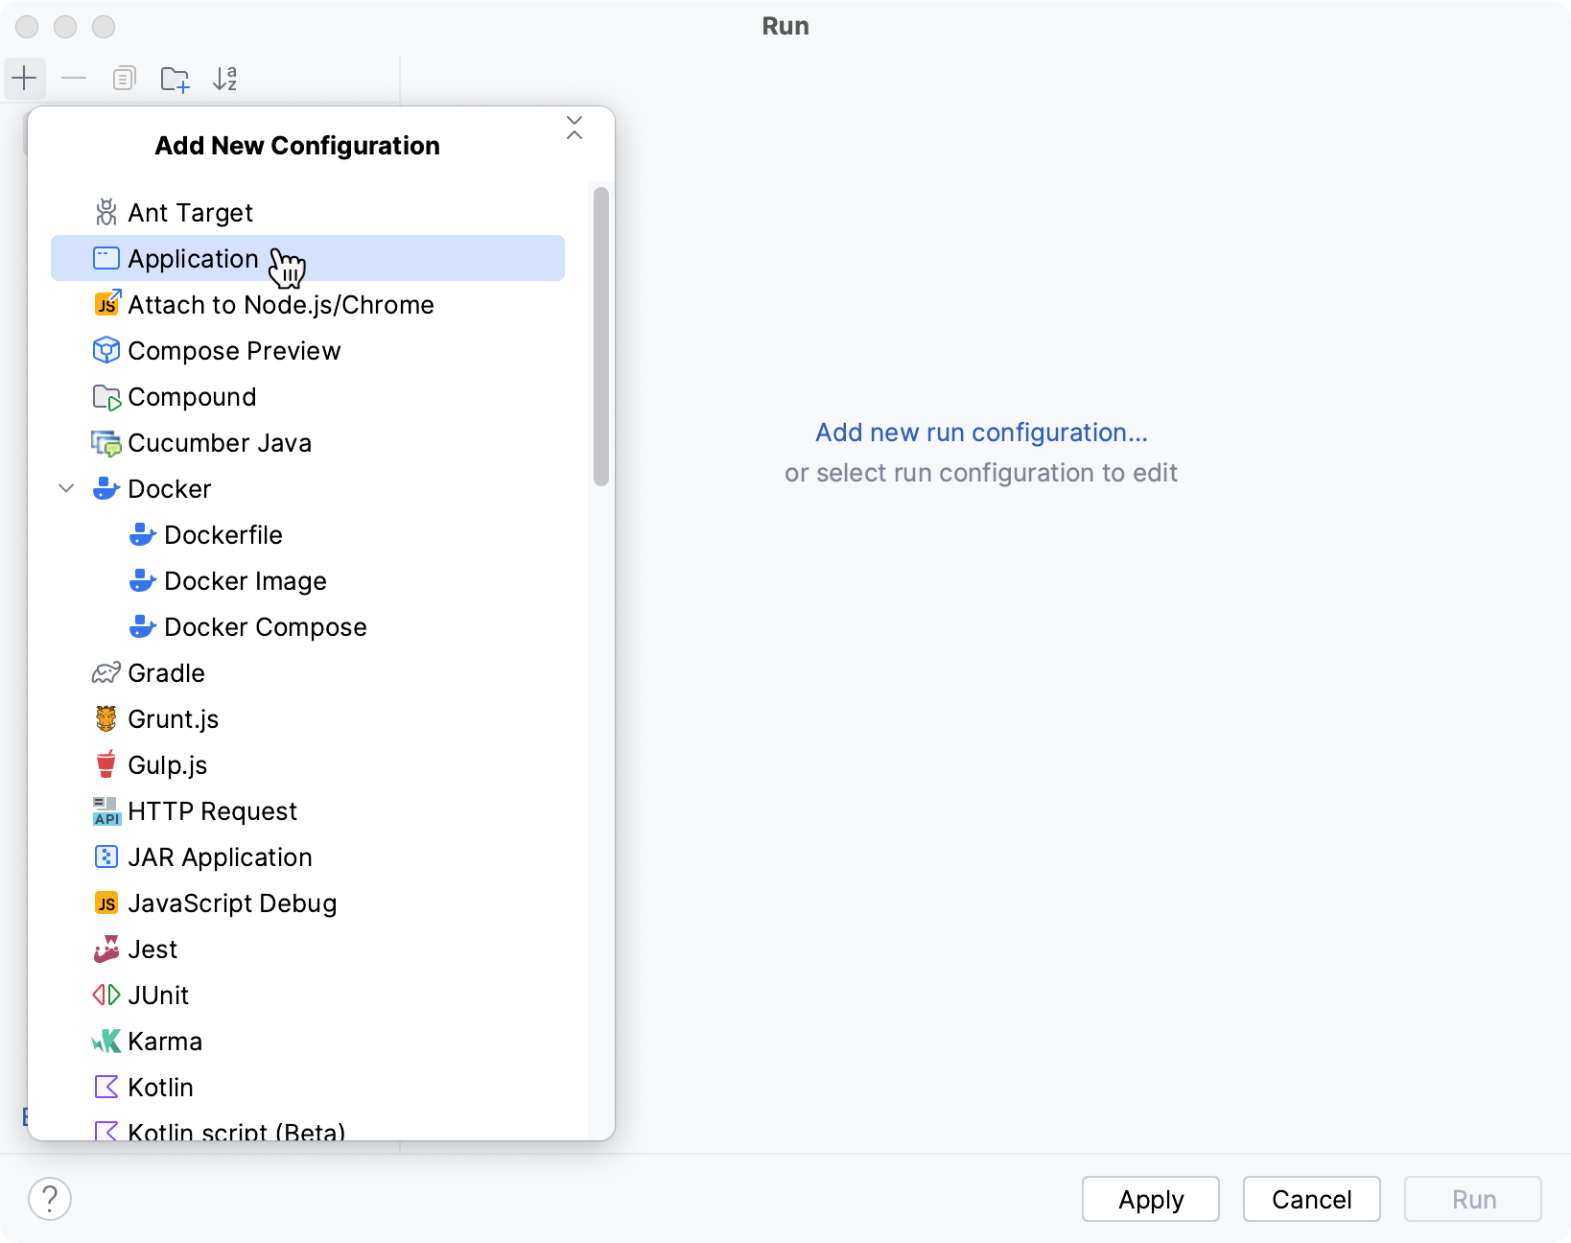
Task: Click the HTTP Request API icon
Action: coord(106,811)
